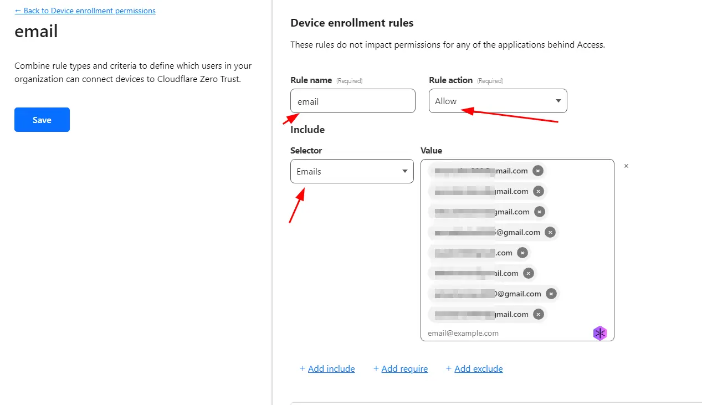Go back to Device enrollment permissions
The width and height of the screenshot is (702, 405).
tap(85, 11)
